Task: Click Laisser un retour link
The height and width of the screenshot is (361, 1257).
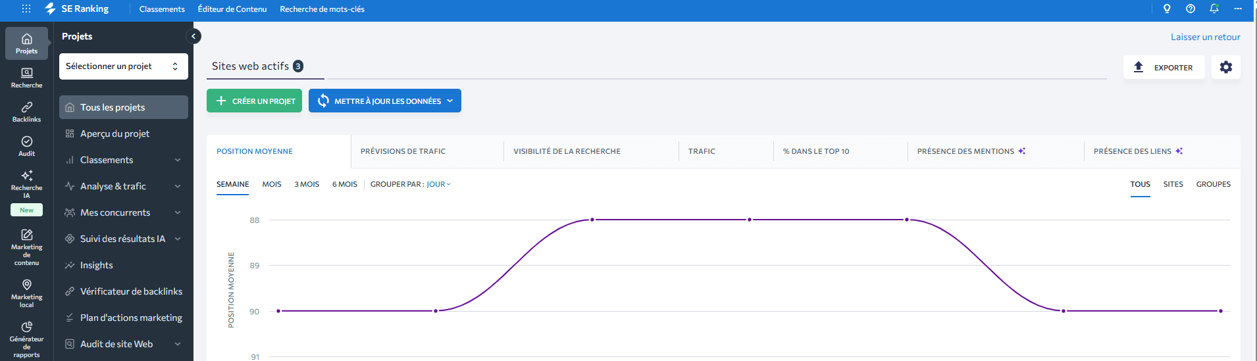Action: [1205, 37]
